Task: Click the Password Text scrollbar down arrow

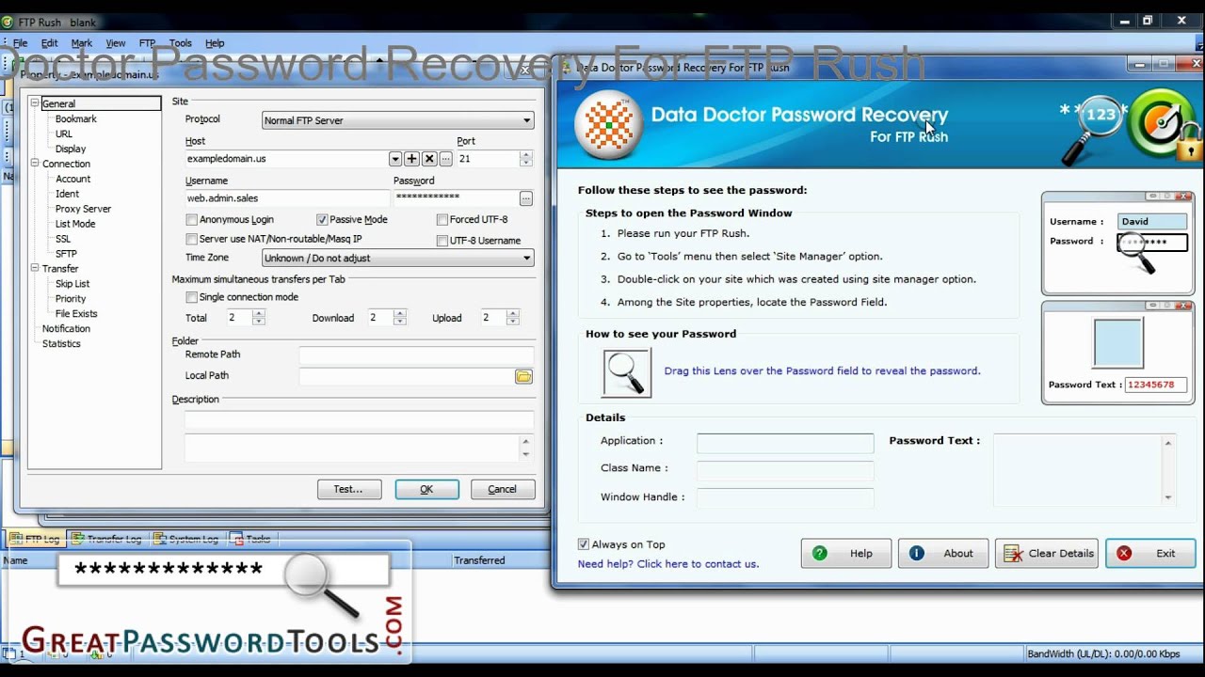Action: pos(1168,498)
